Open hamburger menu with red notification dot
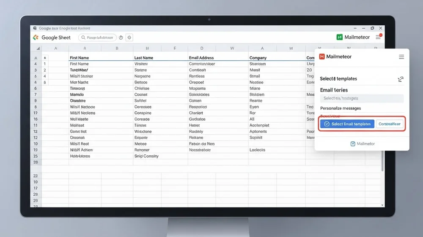 [x=378, y=37]
